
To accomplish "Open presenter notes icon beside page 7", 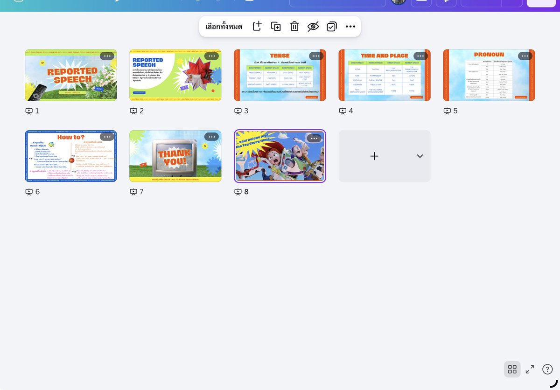I will tap(133, 192).
